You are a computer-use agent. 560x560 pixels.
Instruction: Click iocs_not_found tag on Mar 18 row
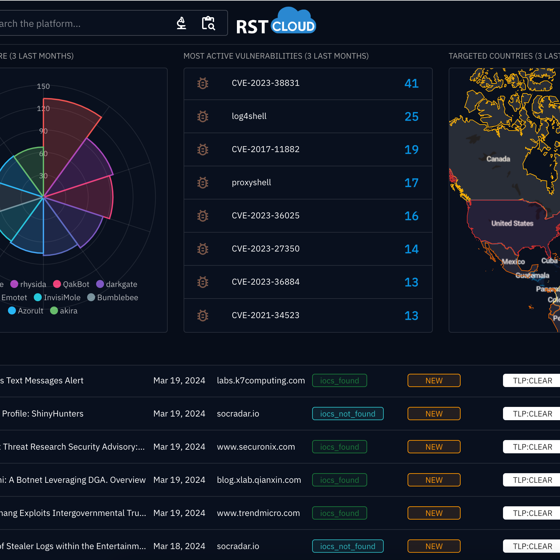click(348, 546)
